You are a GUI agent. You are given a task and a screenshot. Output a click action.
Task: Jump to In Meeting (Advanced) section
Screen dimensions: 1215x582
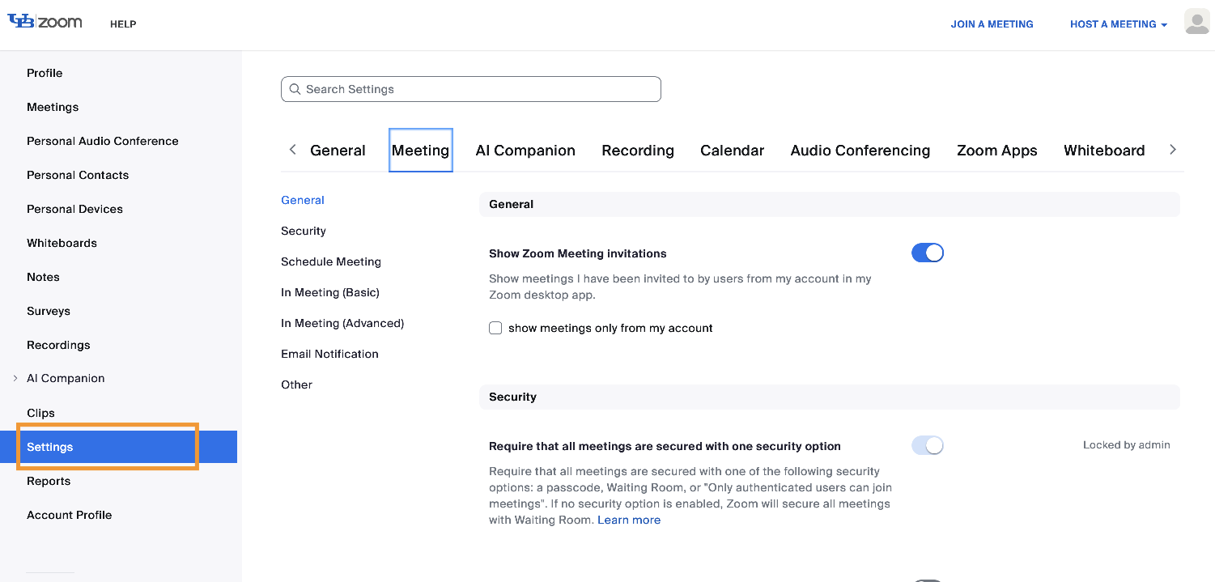[x=342, y=323]
